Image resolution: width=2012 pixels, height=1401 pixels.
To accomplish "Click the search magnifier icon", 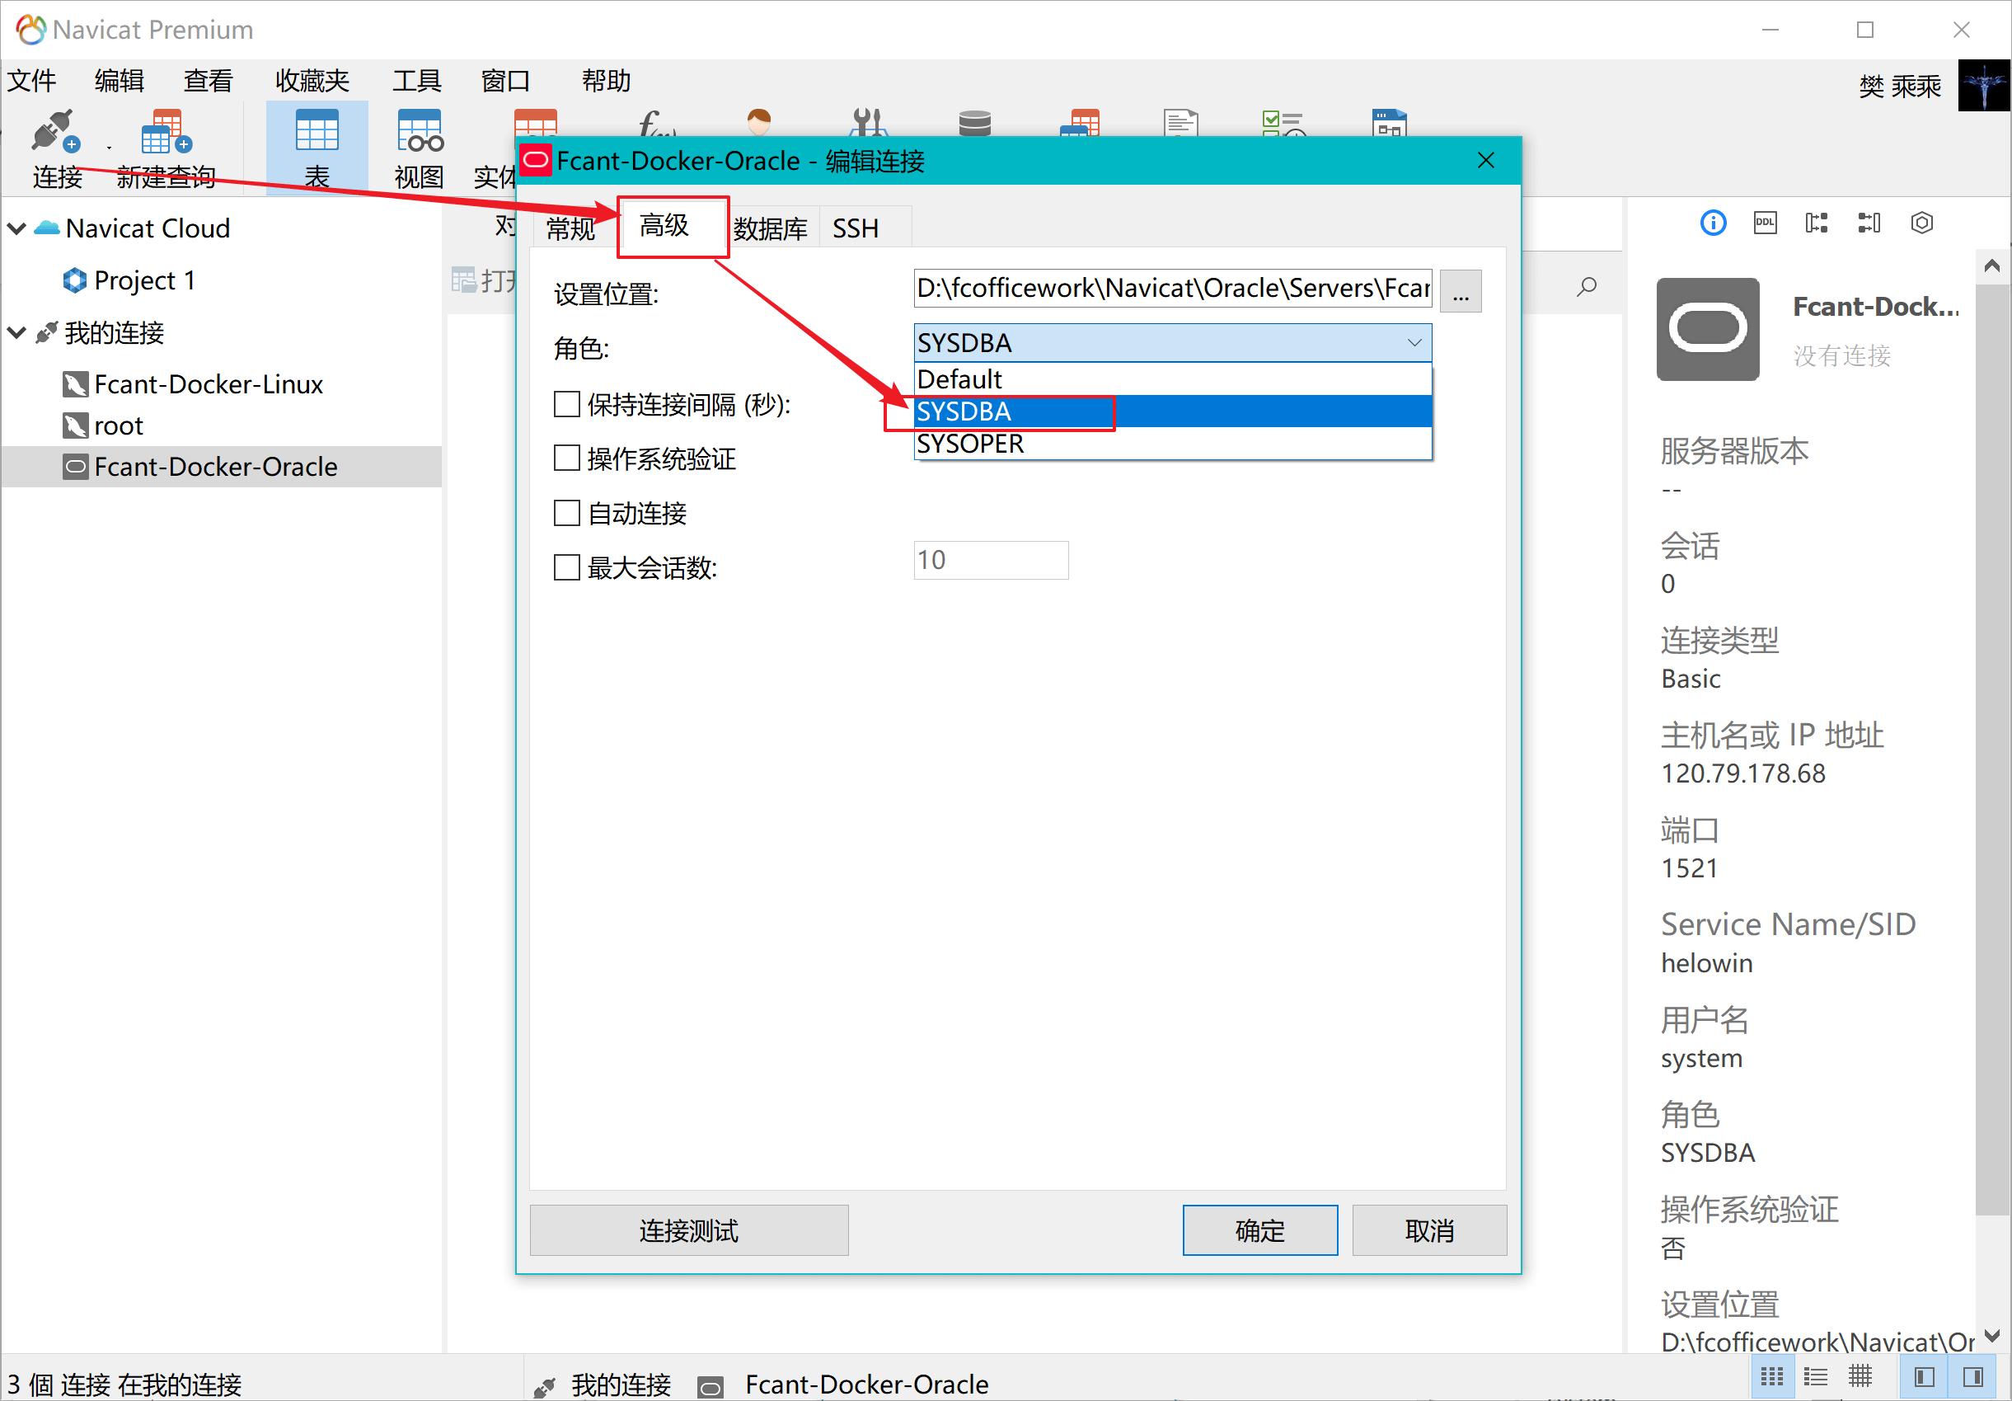I will pyautogui.click(x=1586, y=287).
